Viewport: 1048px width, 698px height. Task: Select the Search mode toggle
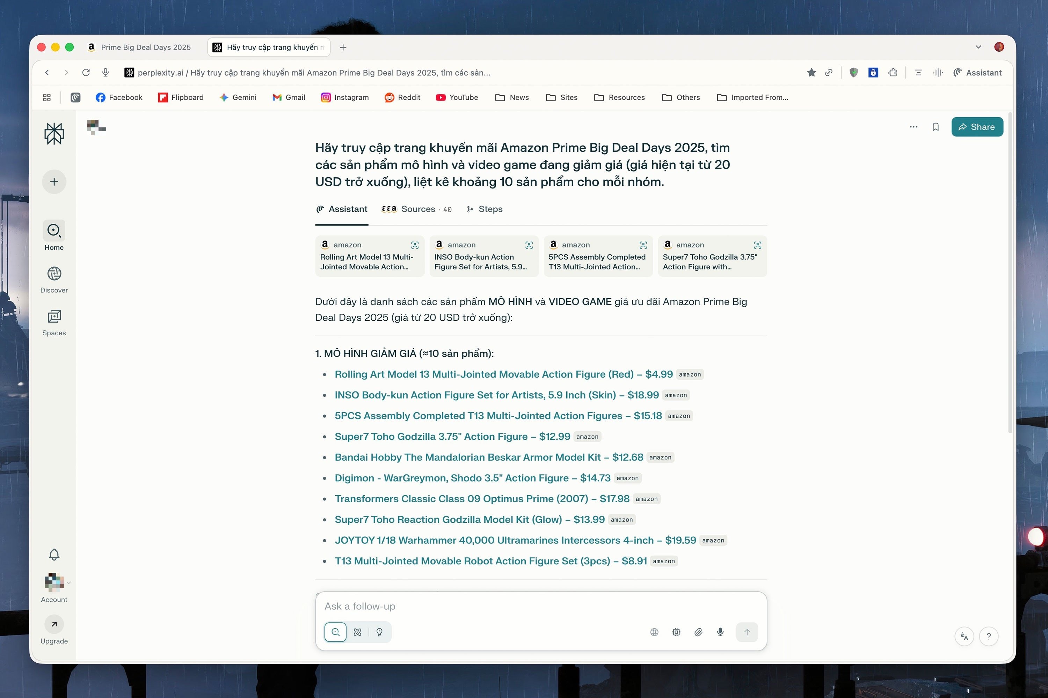pos(335,632)
